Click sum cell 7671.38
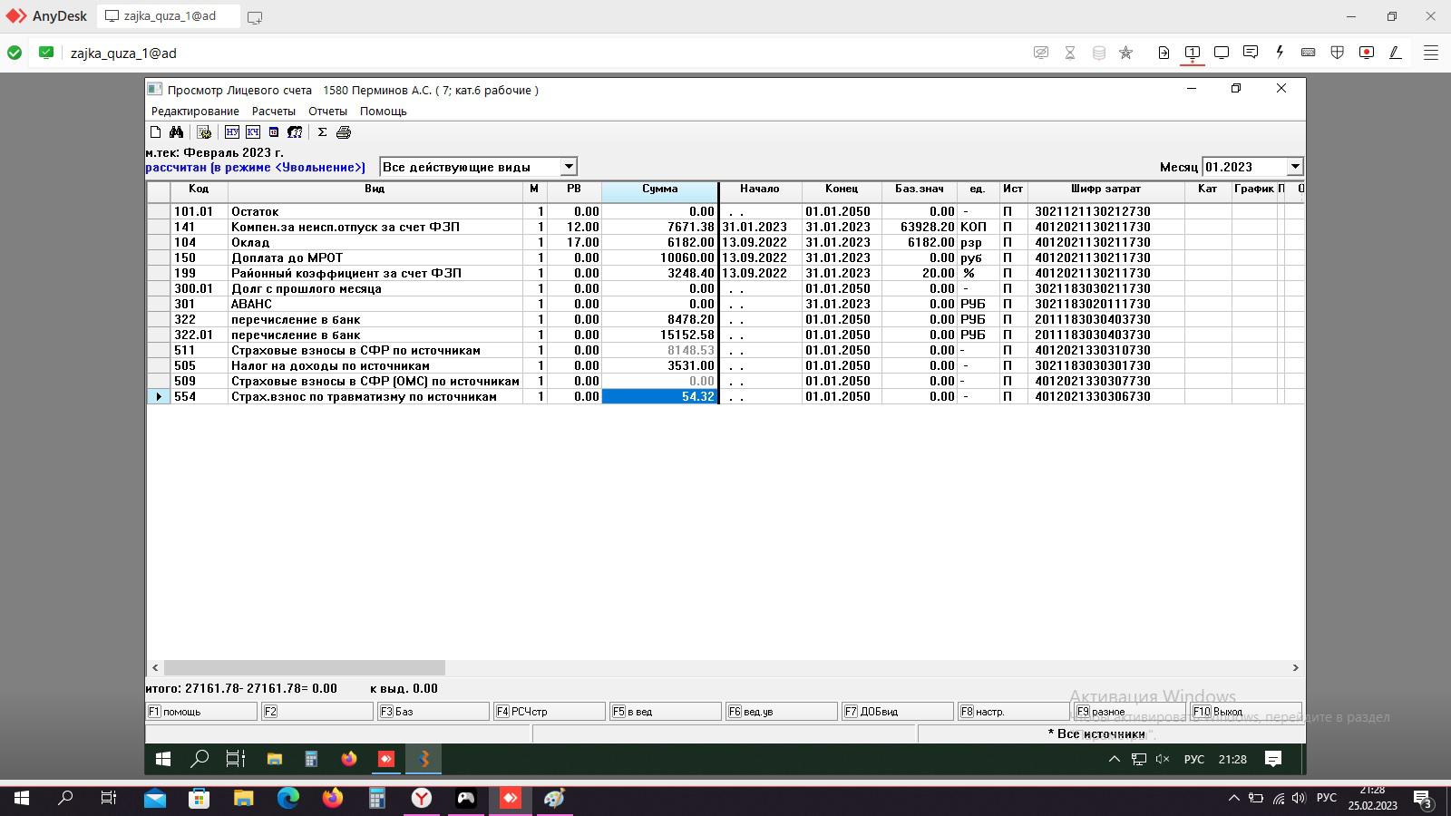Viewport: 1451px width, 816px height. pos(659,227)
